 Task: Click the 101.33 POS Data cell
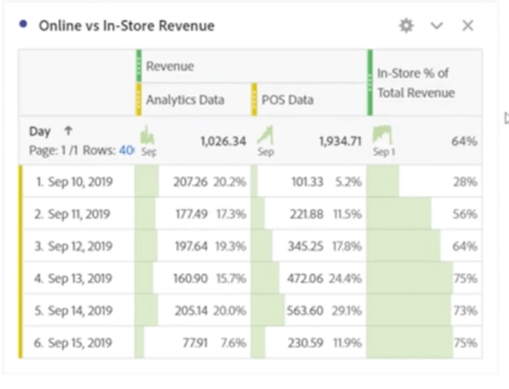point(307,182)
